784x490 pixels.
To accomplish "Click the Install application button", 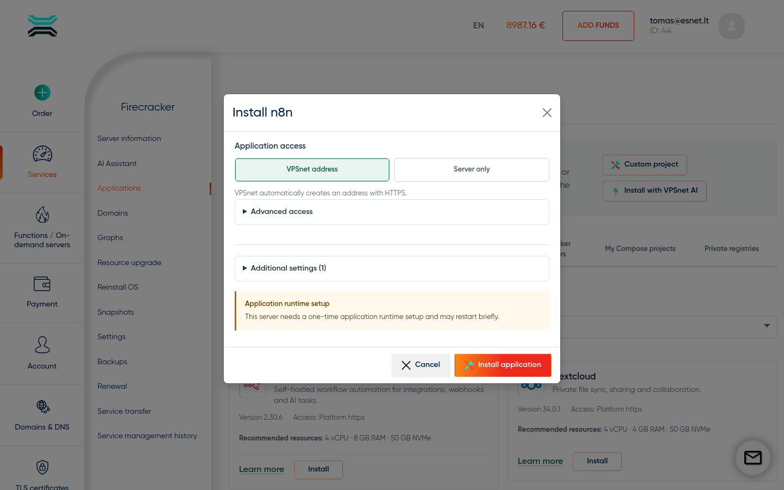I will pos(503,365).
